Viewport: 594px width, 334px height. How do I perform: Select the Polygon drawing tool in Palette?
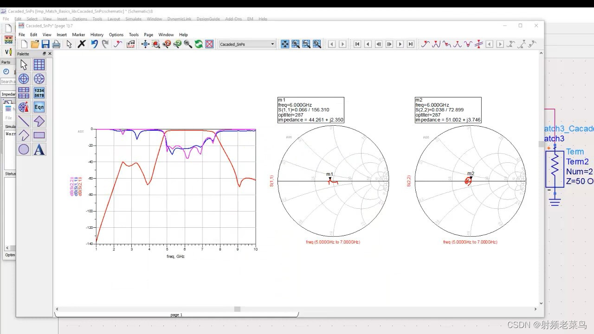[x=39, y=121]
